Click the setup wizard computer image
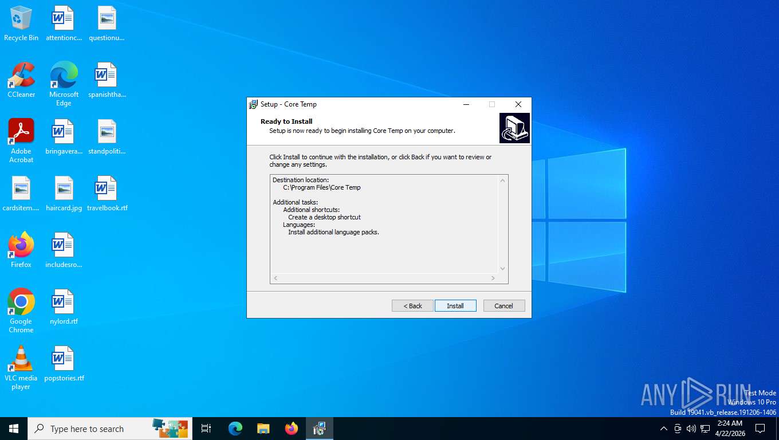 pos(514,128)
